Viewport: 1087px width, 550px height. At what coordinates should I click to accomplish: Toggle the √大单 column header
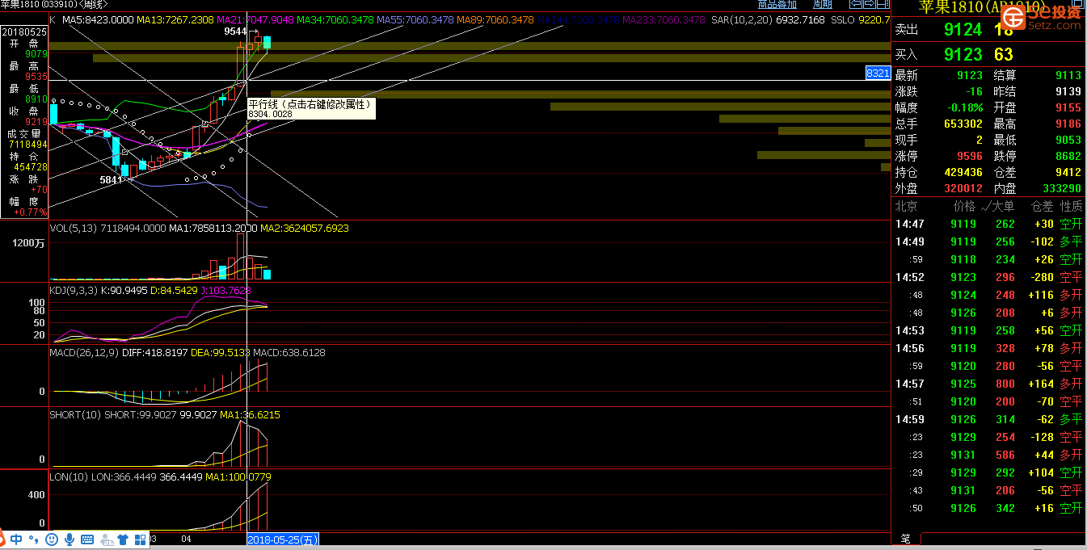[997, 206]
